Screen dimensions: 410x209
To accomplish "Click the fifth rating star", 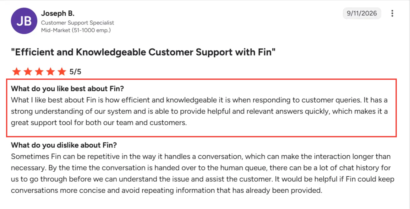I will [x=62, y=72].
